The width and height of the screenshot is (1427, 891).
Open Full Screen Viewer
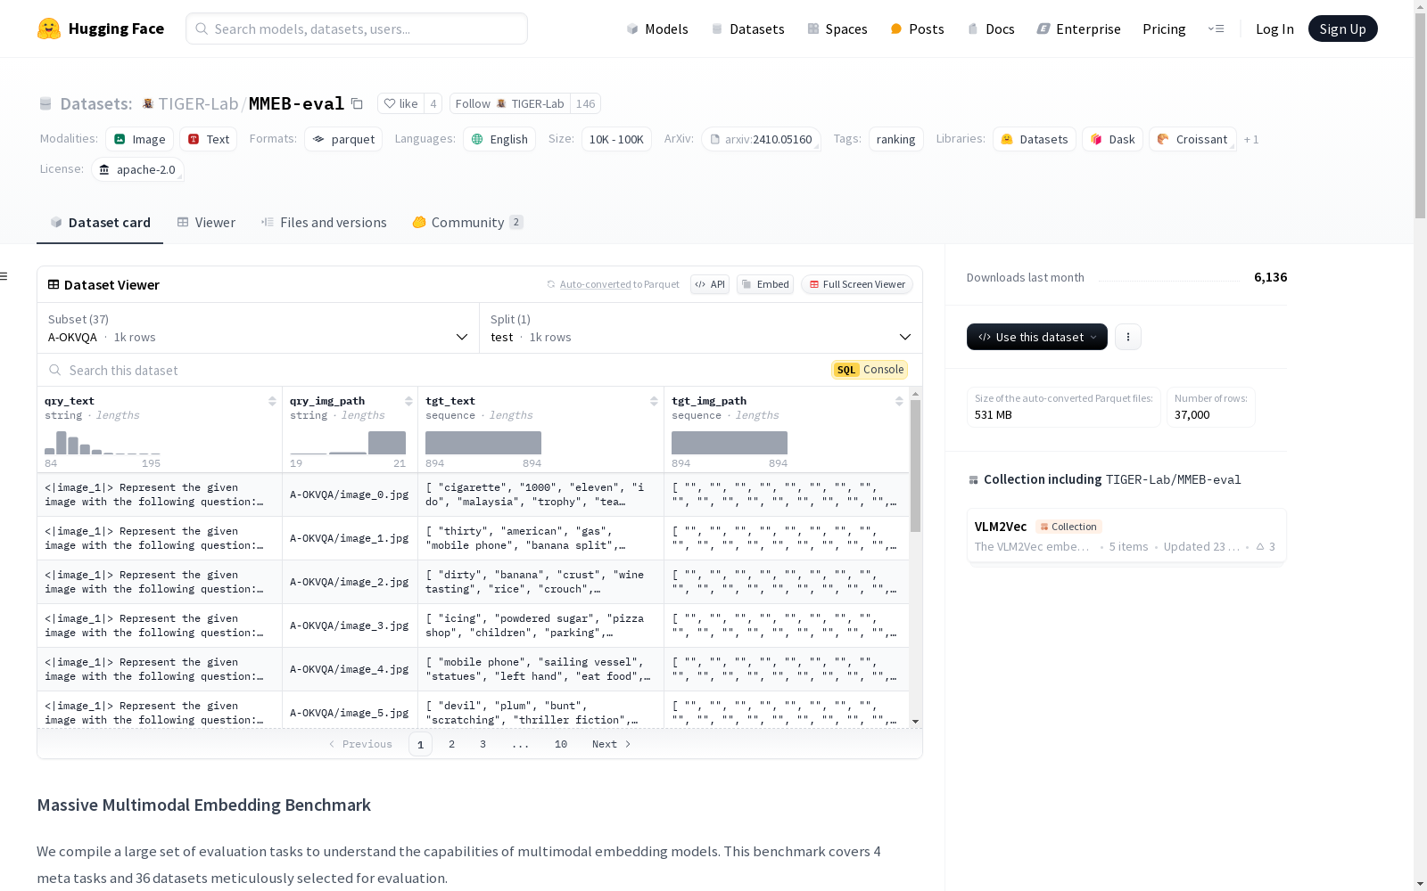[x=857, y=284]
